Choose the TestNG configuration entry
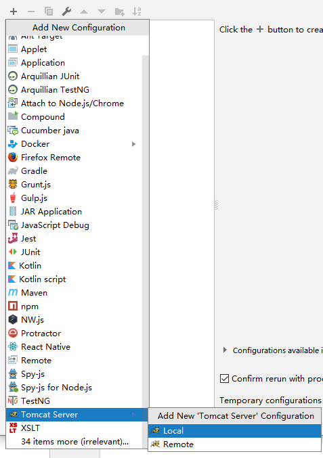This screenshot has height=458, width=323. [x=74, y=400]
